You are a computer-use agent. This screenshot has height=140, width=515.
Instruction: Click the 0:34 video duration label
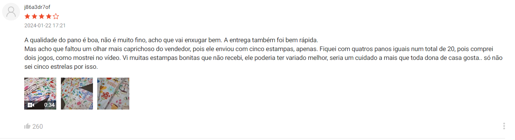click(x=49, y=105)
